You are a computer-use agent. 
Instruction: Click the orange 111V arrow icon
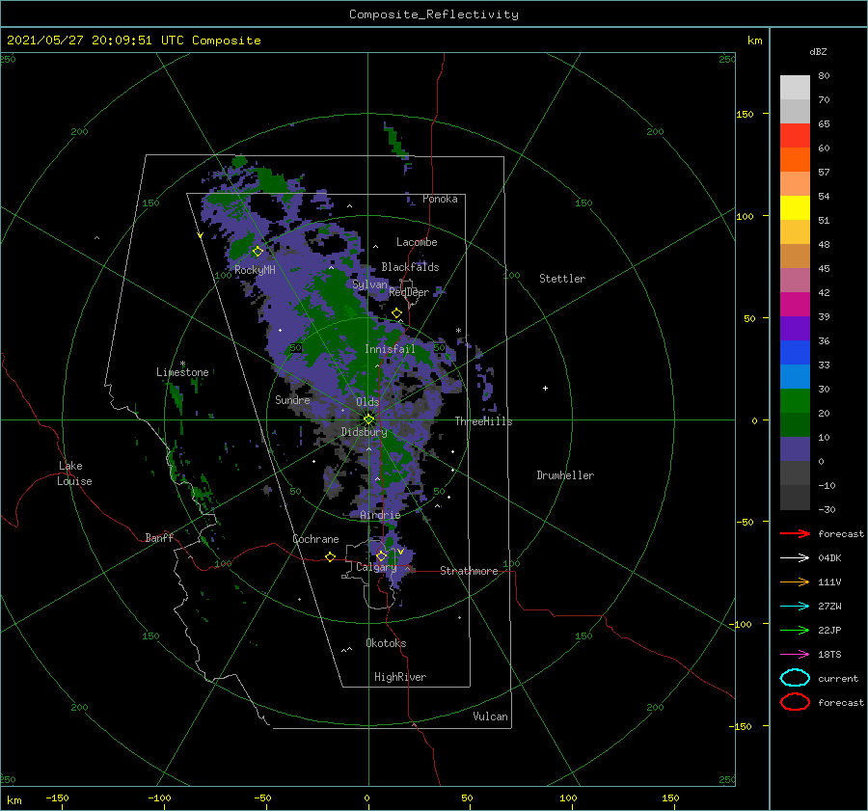(x=795, y=581)
